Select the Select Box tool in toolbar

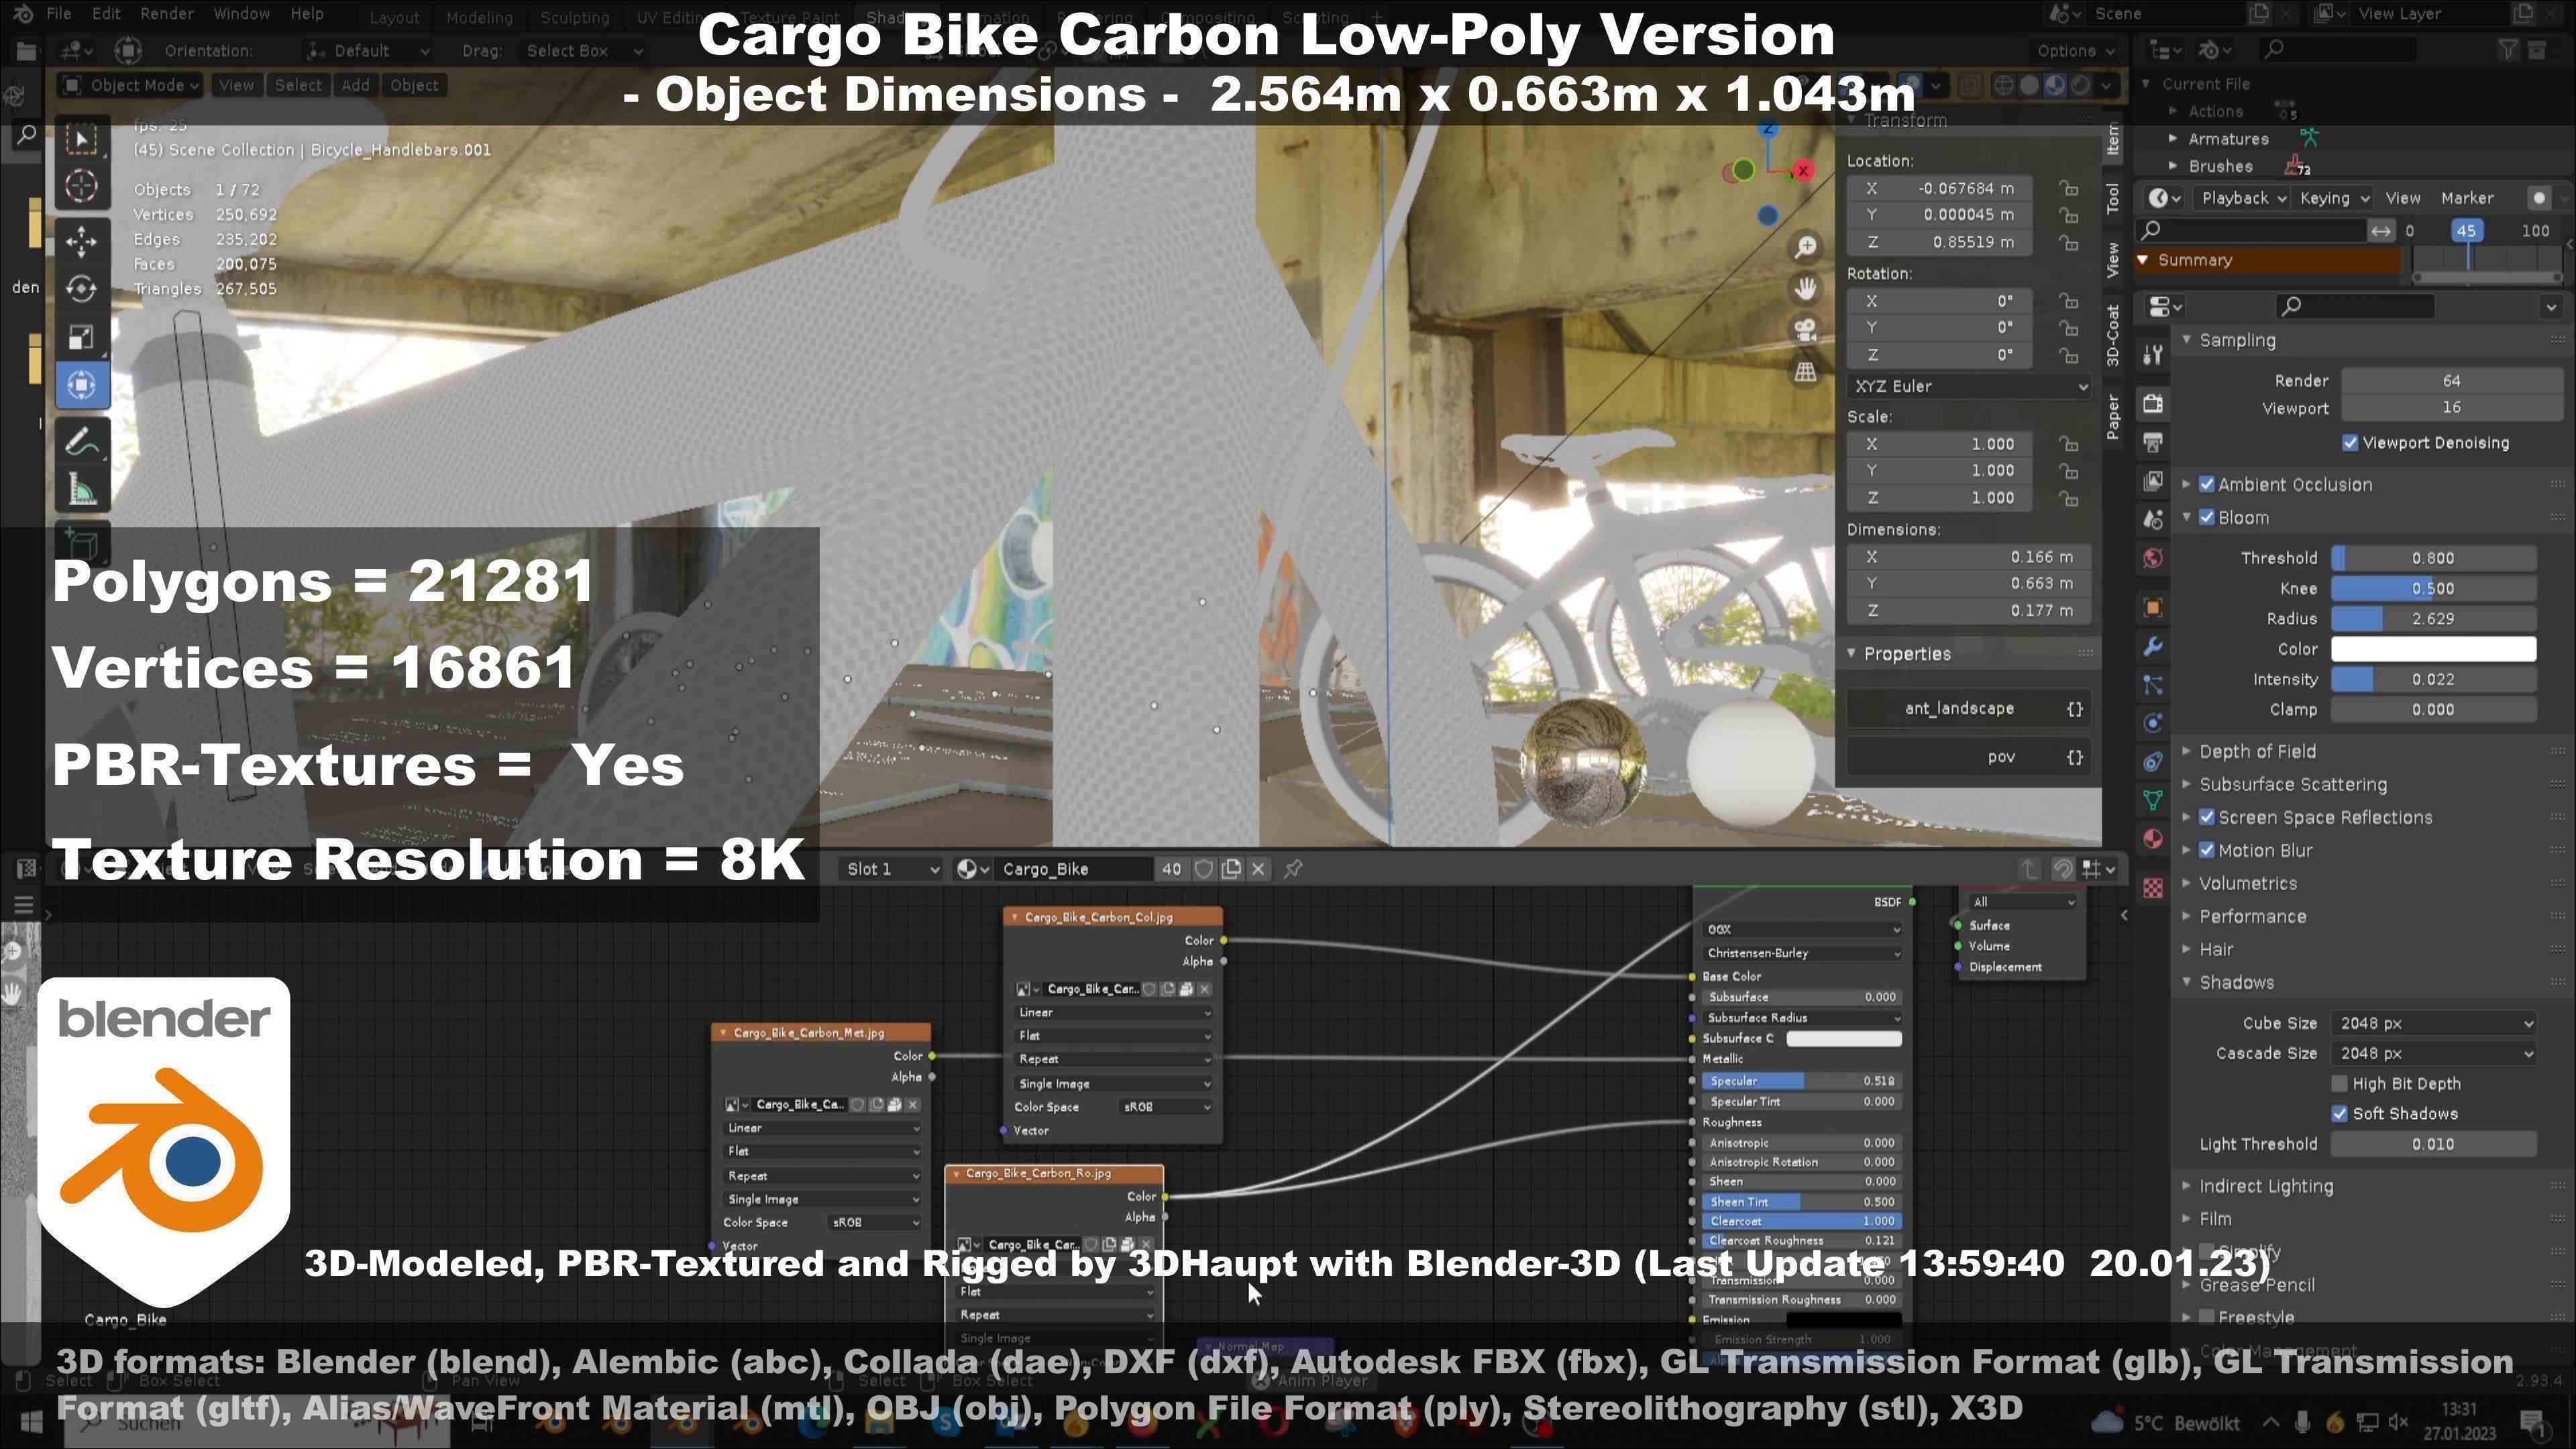pyautogui.click(x=82, y=139)
